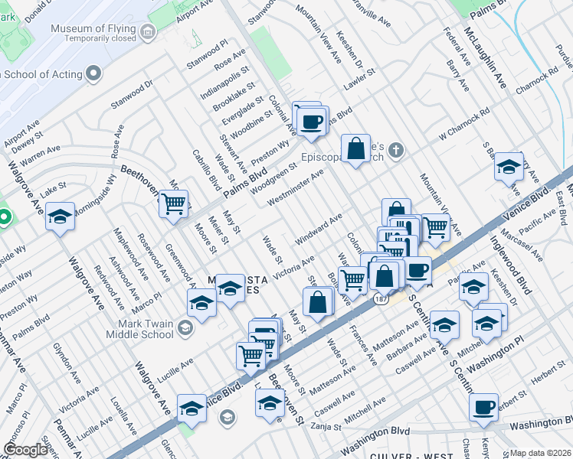Screen dimensions: 573x459
Task: Click the Zanja St street label
Action: (x=326, y=426)
